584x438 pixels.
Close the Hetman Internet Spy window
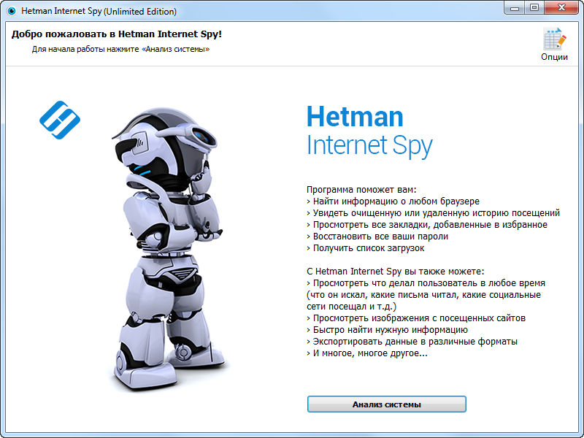(x=561, y=9)
